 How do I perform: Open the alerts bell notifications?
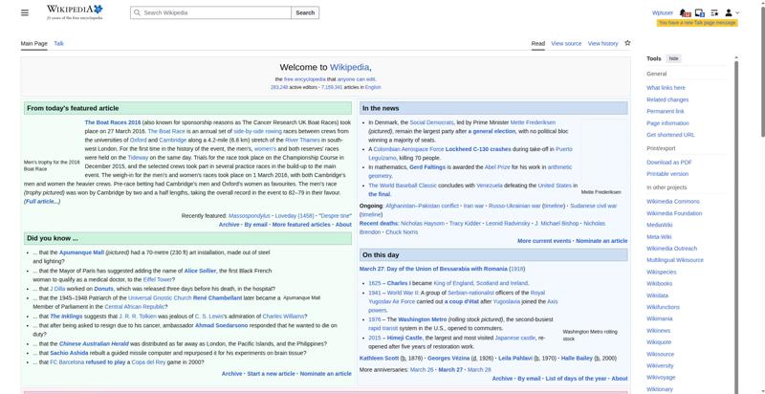point(686,12)
